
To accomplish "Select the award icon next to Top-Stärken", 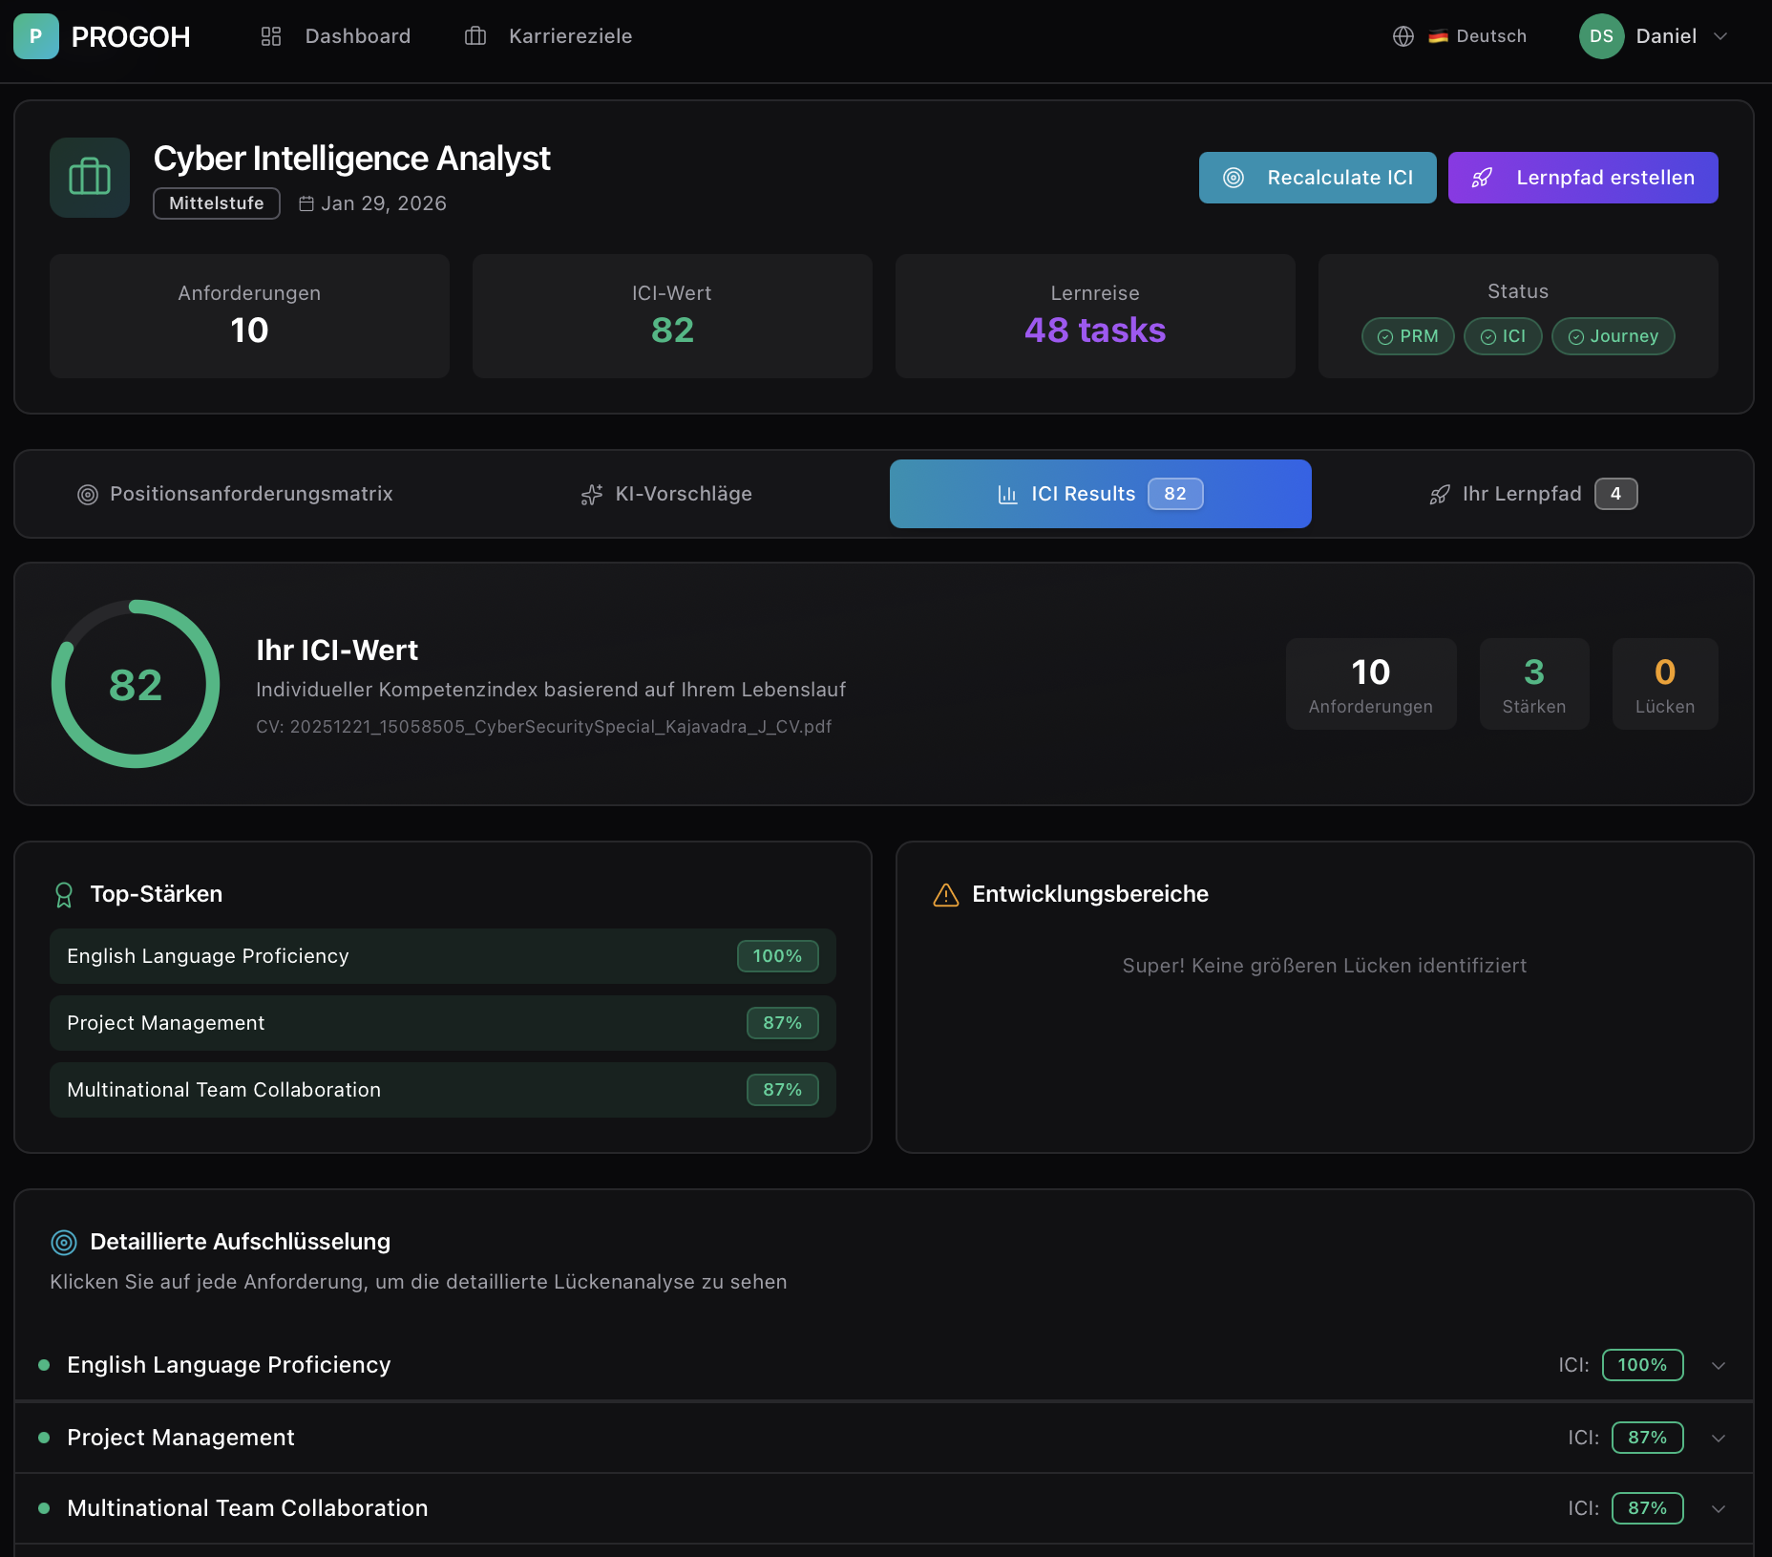I will 64,894.
